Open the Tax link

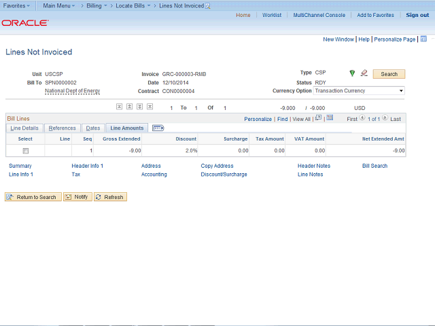(x=75, y=175)
